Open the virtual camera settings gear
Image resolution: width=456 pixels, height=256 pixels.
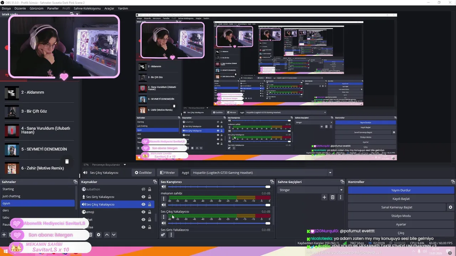click(x=450, y=207)
